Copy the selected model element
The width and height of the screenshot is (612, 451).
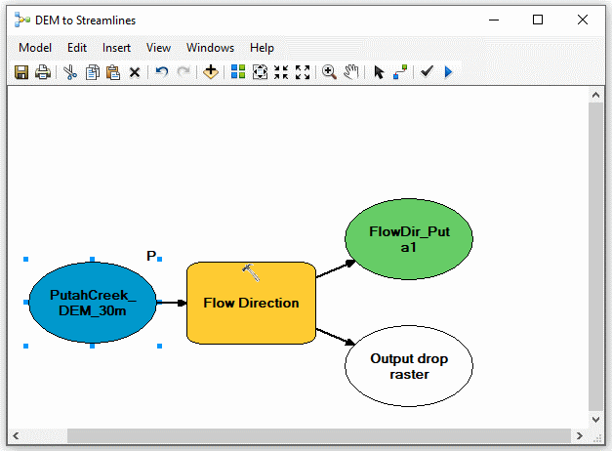(x=92, y=72)
